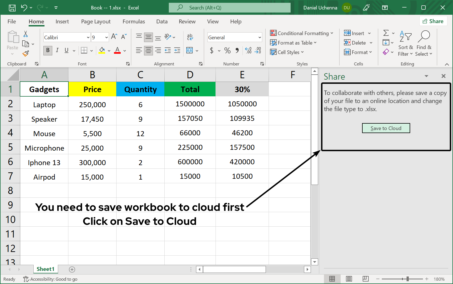Switch to the Formulas ribbon tab
The width and height of the screenshot is (453, 284).
tap(134, 21)
